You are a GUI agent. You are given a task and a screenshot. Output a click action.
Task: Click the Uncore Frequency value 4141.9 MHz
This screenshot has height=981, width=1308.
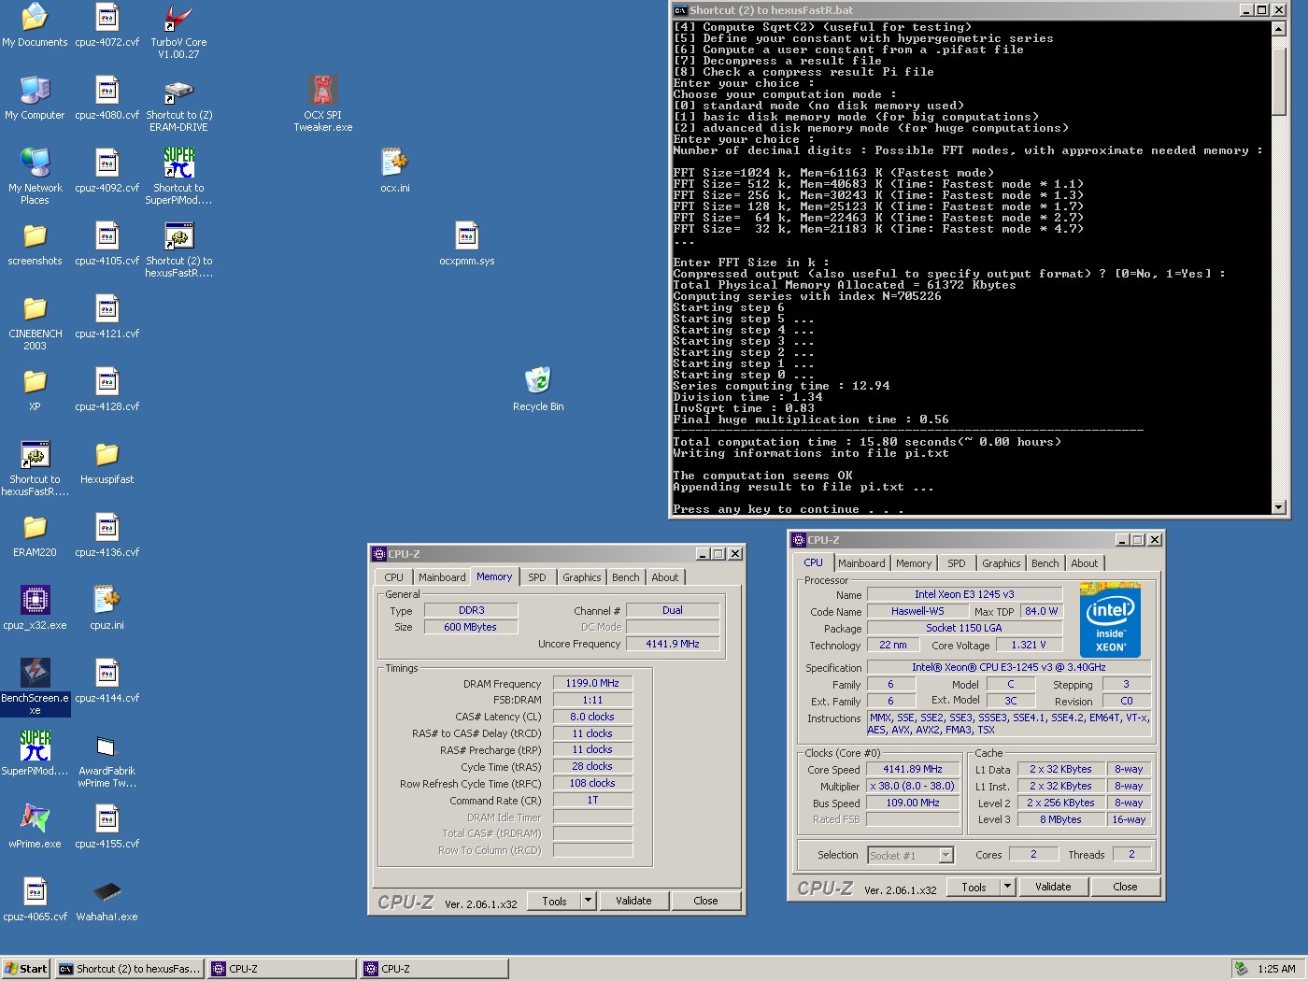(x=673, y=644)
